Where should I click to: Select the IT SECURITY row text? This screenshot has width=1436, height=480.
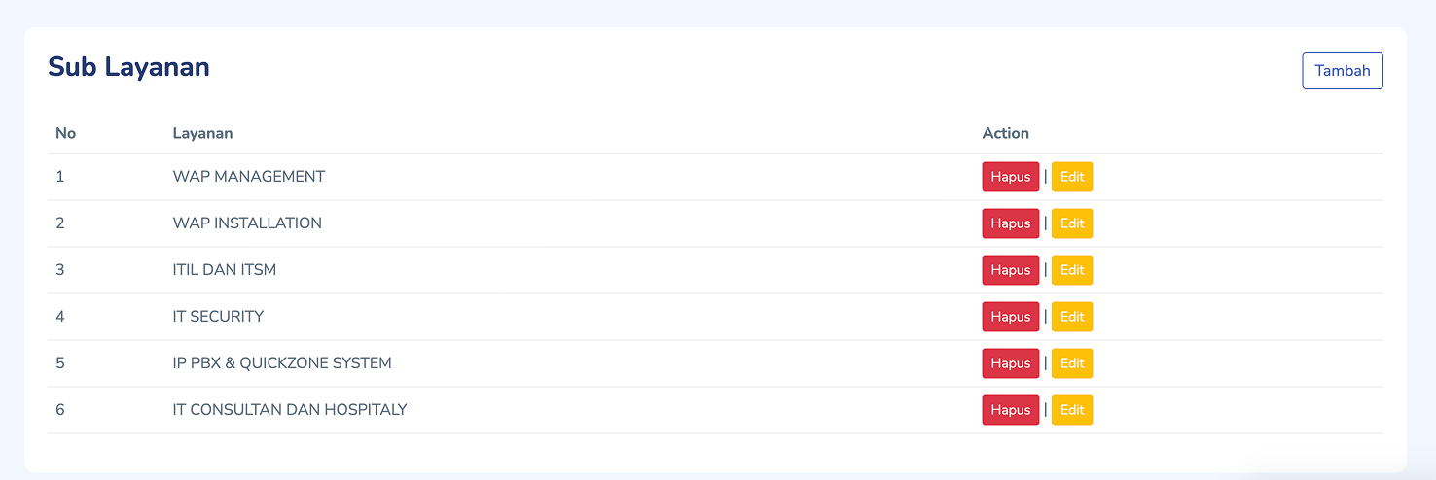pyautogui.click(x=218, y=317)
